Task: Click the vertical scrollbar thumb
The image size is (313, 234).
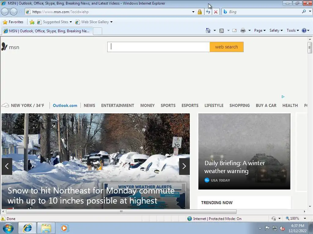Action: (x=310, y=48)
